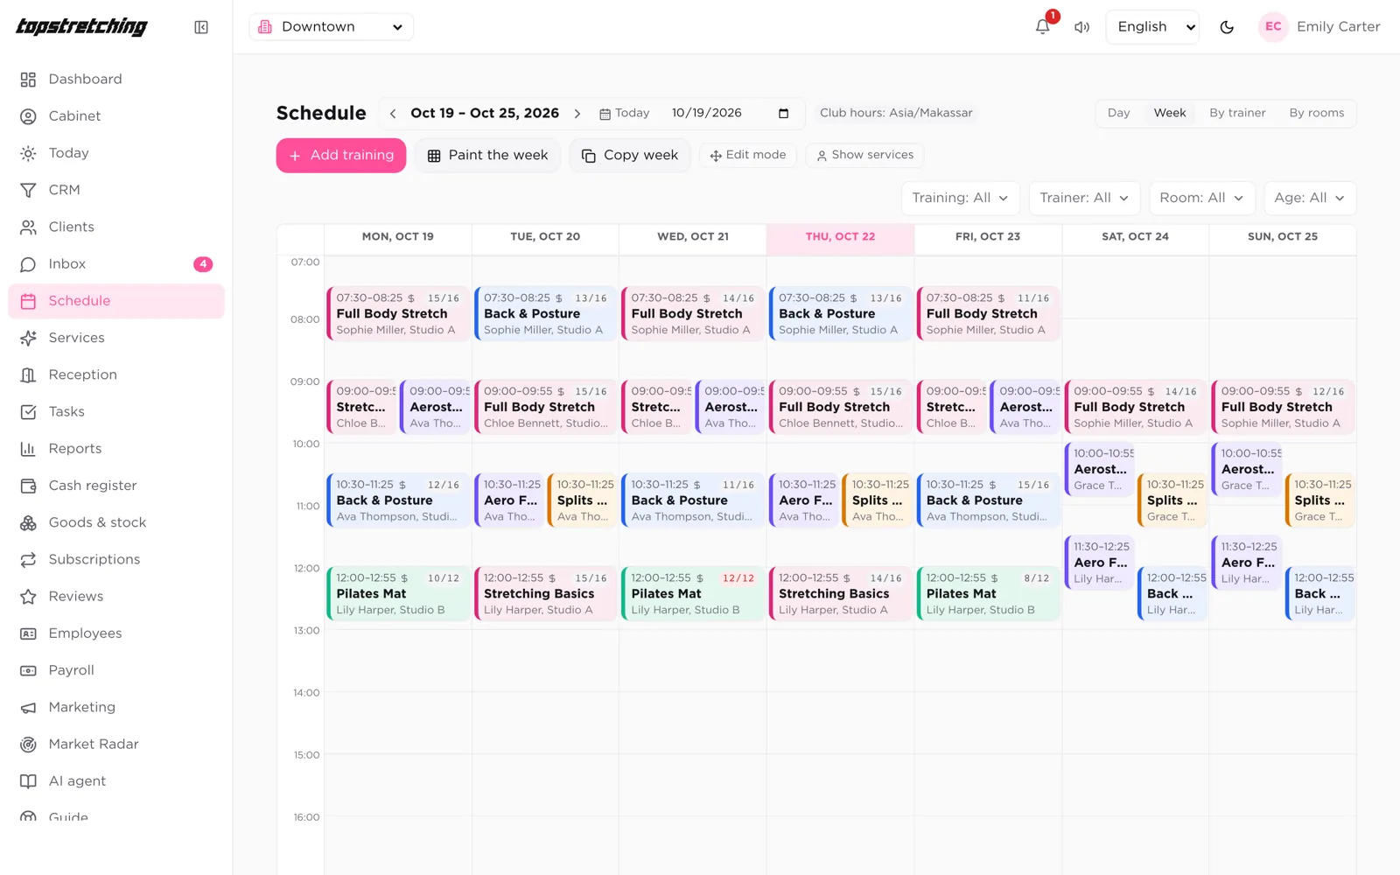Screen dimensions: 1400x875
Task: Collapse the sidebar panel icon
Action: click(x=201, y=27)
